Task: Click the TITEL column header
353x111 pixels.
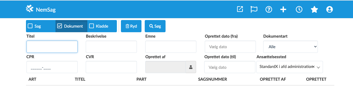Action: (x=80, y=79)
